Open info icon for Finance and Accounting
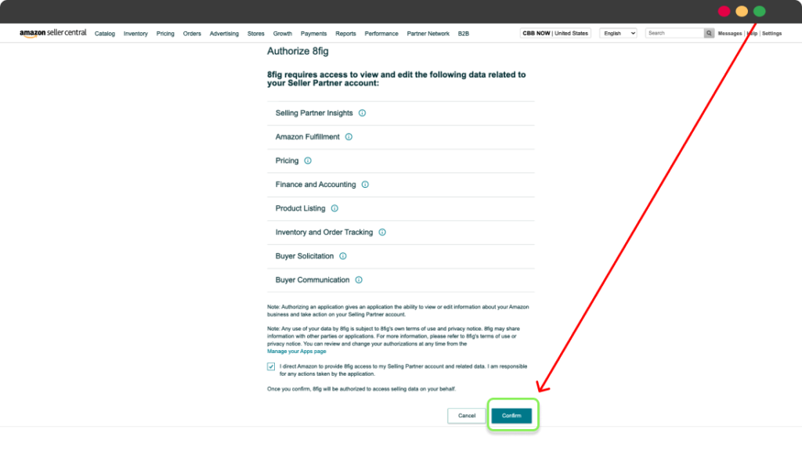 pyautogui.click(x=365, y=185)
